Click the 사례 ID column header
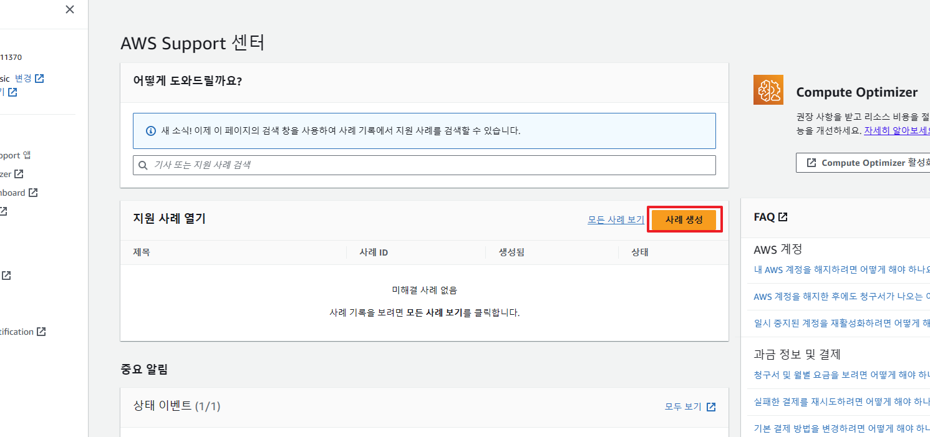930x437 pixels. point(374,252)
